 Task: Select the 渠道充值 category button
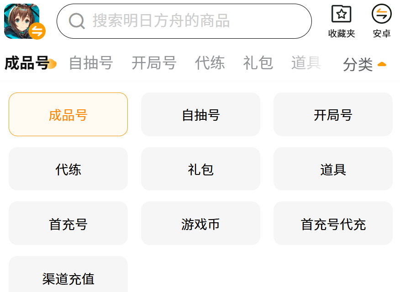pyautogui.click(x=68, y=275)
